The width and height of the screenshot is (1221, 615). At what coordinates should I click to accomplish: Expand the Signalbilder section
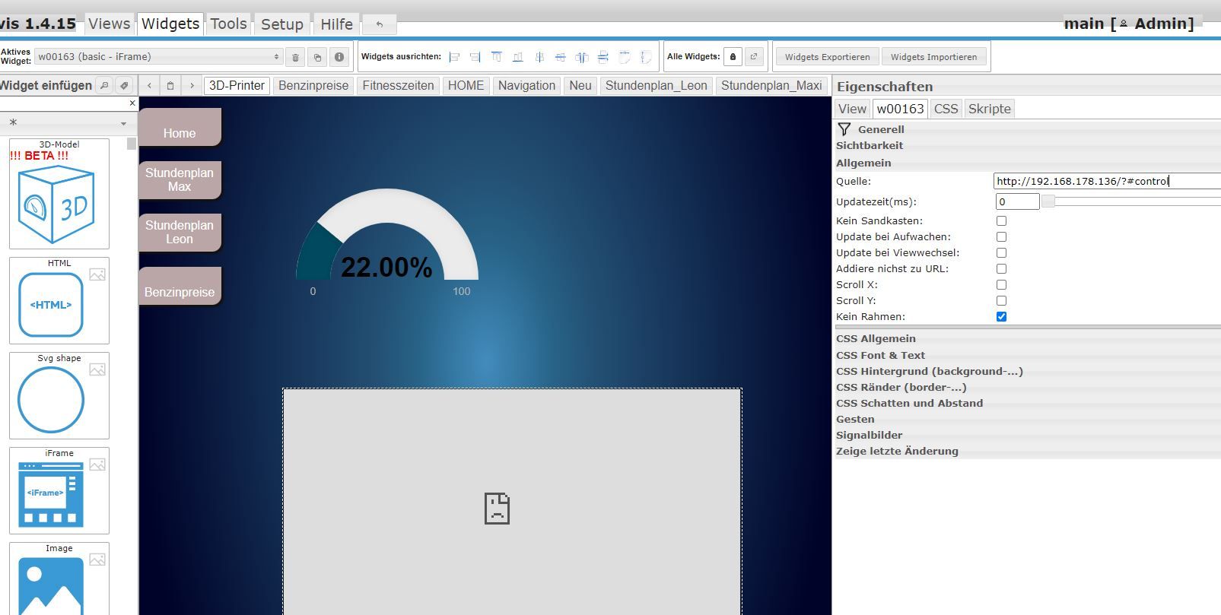[1027, 435]
